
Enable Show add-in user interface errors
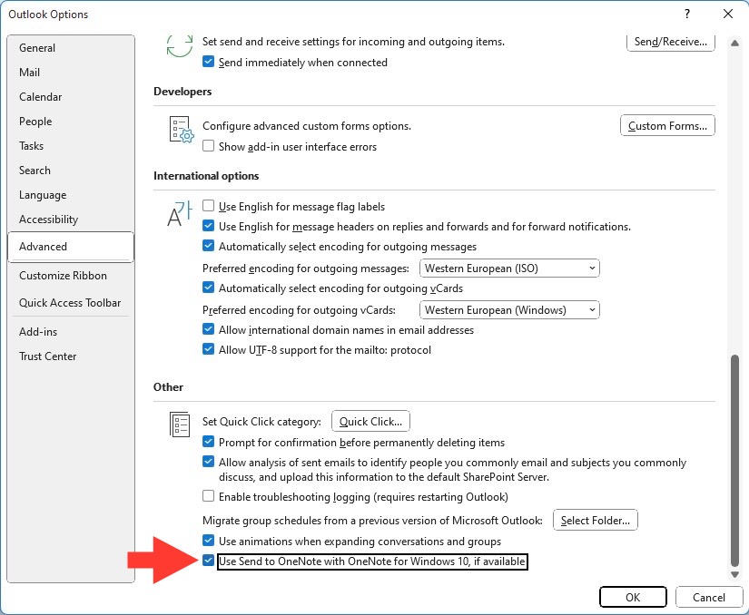tap(208, 146)
